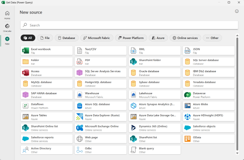Select SharePoint list under Other
Screen dimensions: 244x160
[x=155, y=139]
